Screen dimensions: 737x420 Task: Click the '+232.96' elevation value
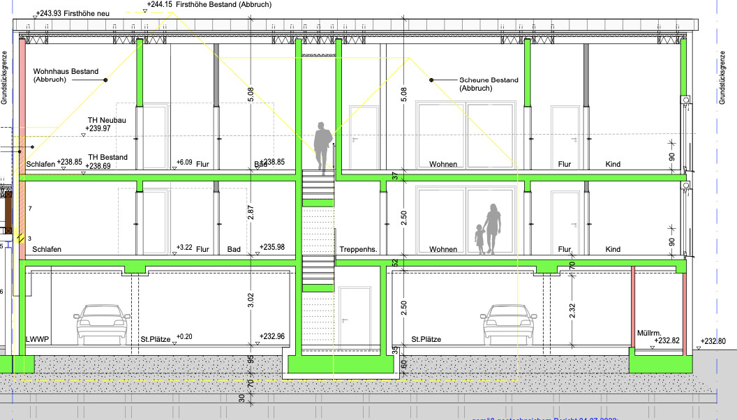272,336
